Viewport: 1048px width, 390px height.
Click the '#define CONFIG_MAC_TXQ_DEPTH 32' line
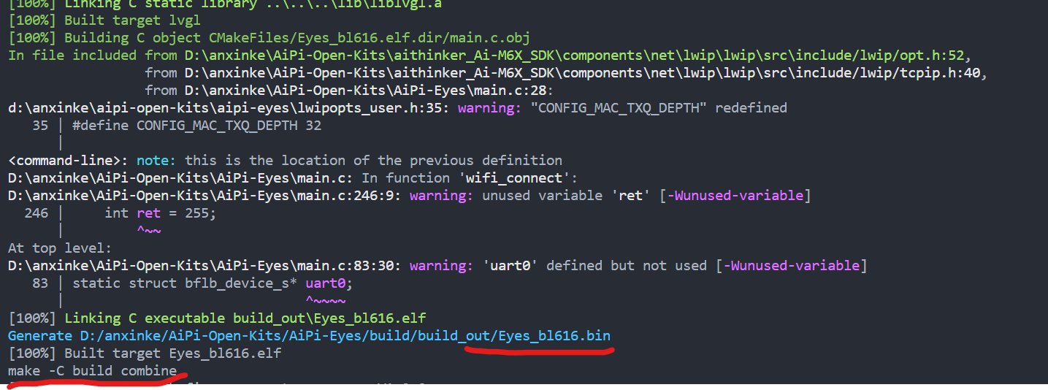point(197,126)
